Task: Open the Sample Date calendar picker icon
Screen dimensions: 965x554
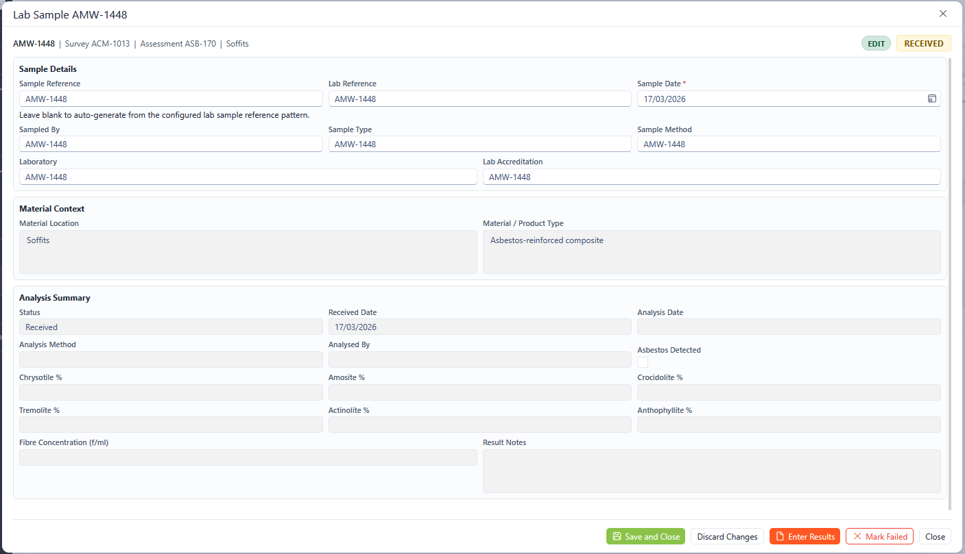Action: 932,99
